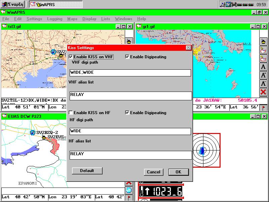Click the EPANOMI label on EUAS map
The height and width of the screenshot is (202, 269).
(28, 183)
